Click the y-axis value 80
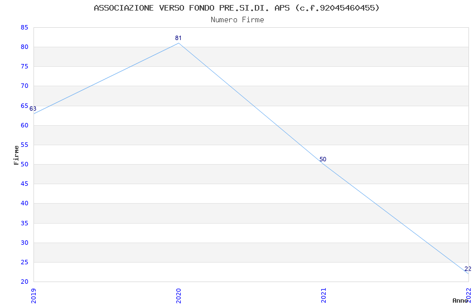This screenshot has height=306, width=474. [25, 47]
